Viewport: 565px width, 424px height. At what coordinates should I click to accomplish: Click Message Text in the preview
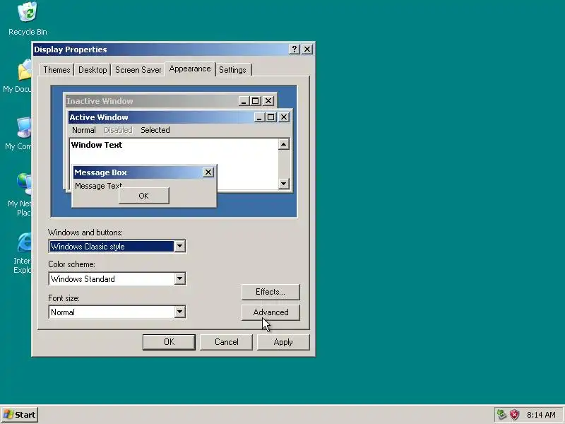98,186
